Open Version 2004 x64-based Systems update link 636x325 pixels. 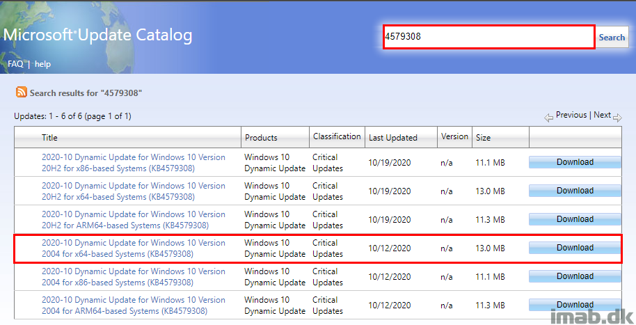134,248
